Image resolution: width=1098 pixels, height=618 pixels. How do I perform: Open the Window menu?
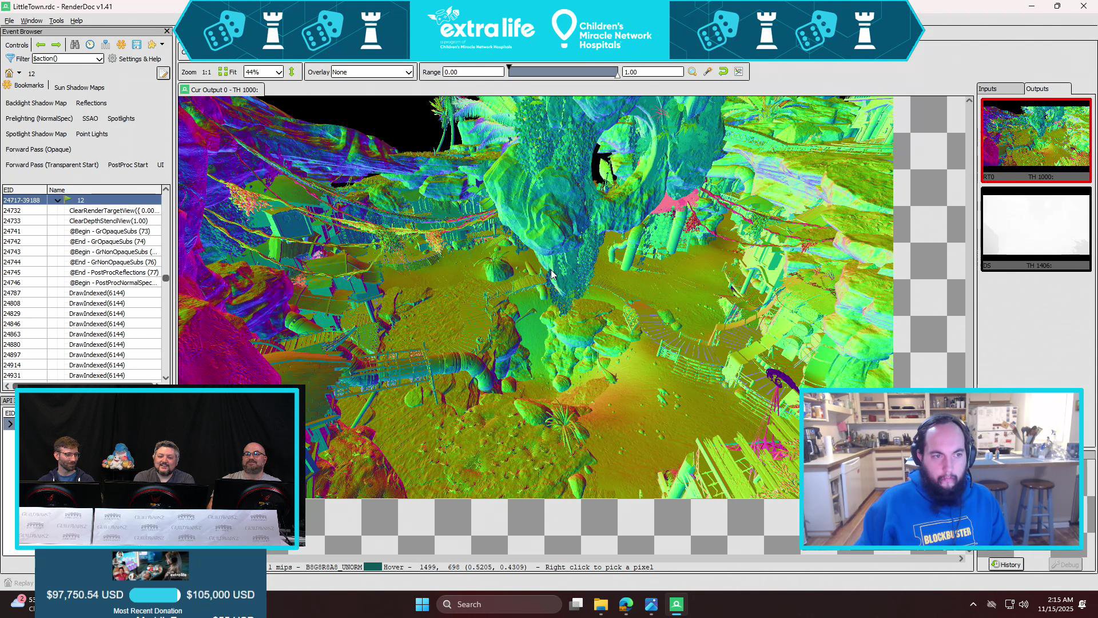pyautogui.click(x=31, y=21)
